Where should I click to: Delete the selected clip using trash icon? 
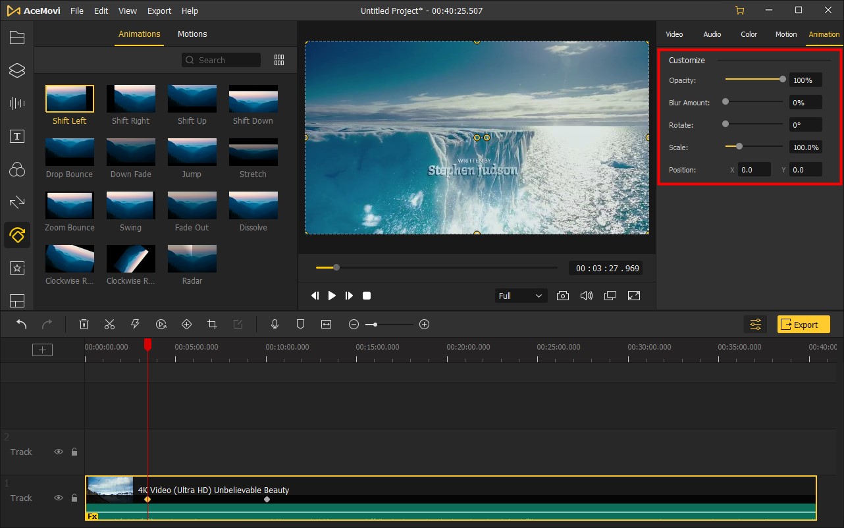[x=84, y=324]
